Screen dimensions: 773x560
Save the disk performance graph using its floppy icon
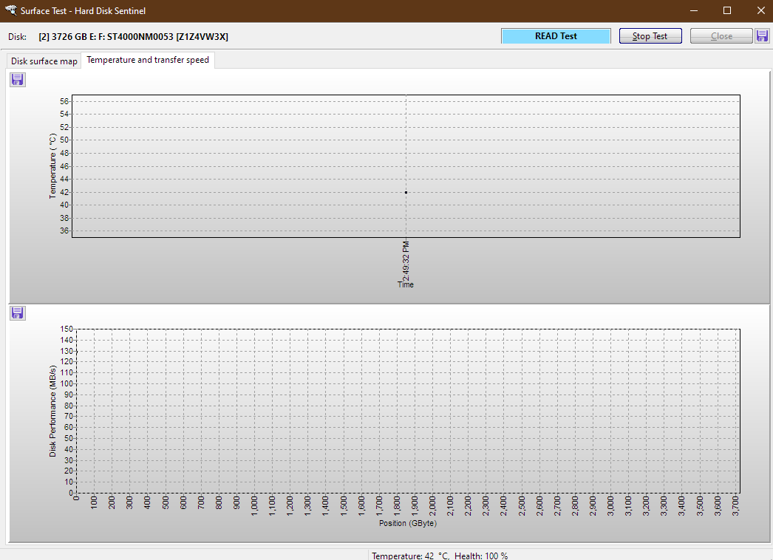click(x=18, y=313)
